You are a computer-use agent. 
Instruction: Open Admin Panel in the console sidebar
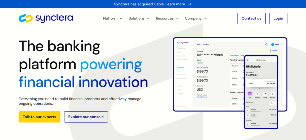[x=181, y=106]
